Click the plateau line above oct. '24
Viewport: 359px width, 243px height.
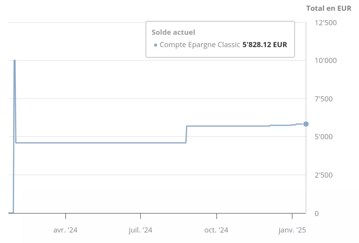(x=216, y=126)
